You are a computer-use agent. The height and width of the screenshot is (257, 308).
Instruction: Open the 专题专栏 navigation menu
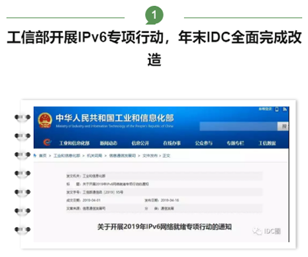(235, 143)
